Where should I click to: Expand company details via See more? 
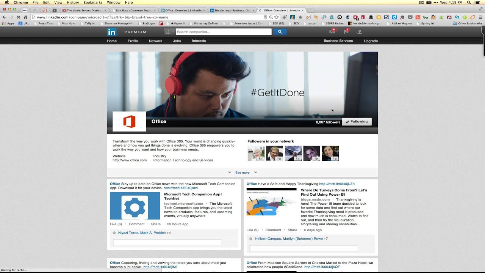(242, 173)
